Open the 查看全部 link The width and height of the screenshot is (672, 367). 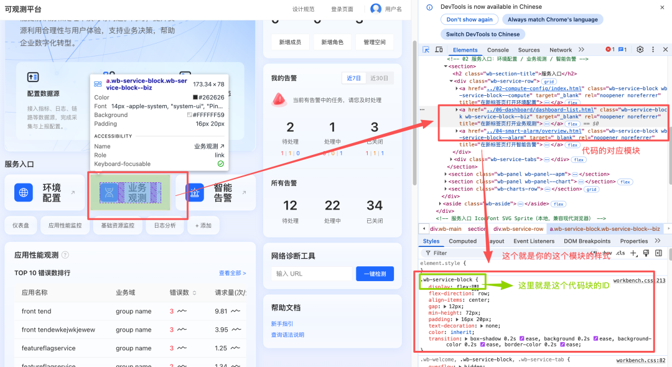(232, 273)
